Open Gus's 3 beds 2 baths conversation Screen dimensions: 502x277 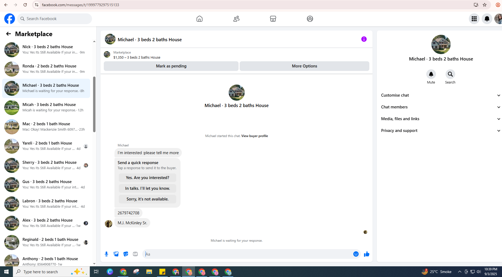[x=46, y=185]
